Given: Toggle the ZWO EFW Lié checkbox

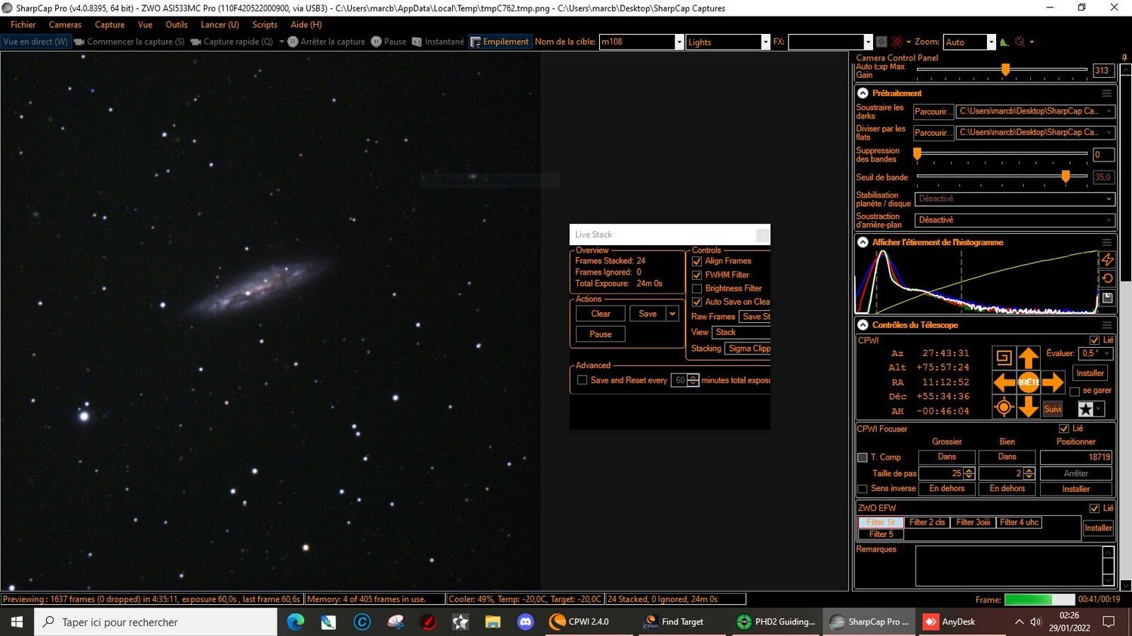Looking at the screenshot, I should [1094, 508].
